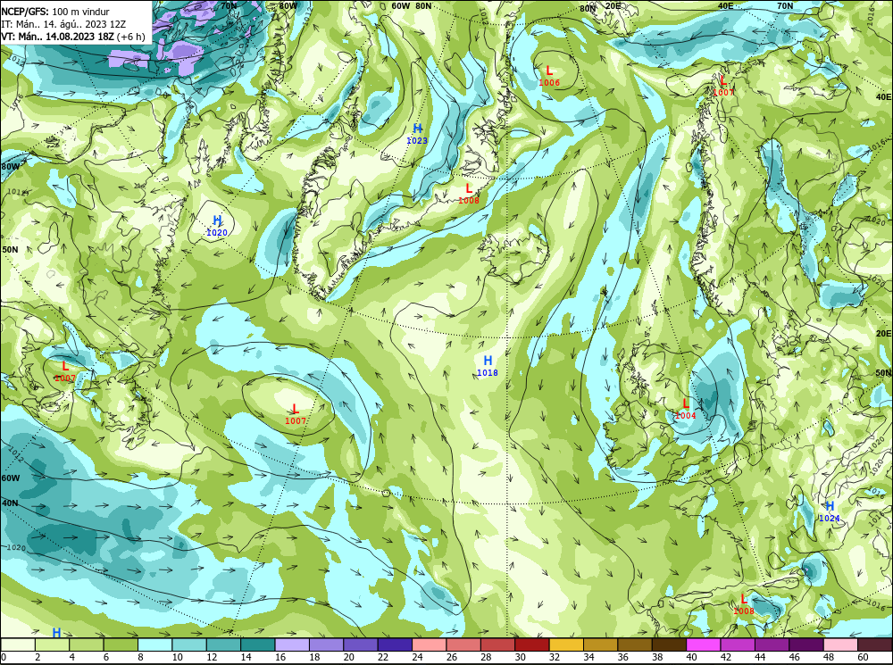
Task: Select the pale yellow 0–2 legend swatch
Action: [18, 644]
